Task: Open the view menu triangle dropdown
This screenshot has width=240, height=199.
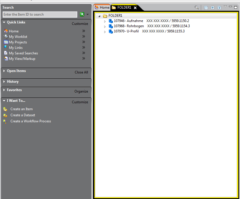Action: point(225,6)
